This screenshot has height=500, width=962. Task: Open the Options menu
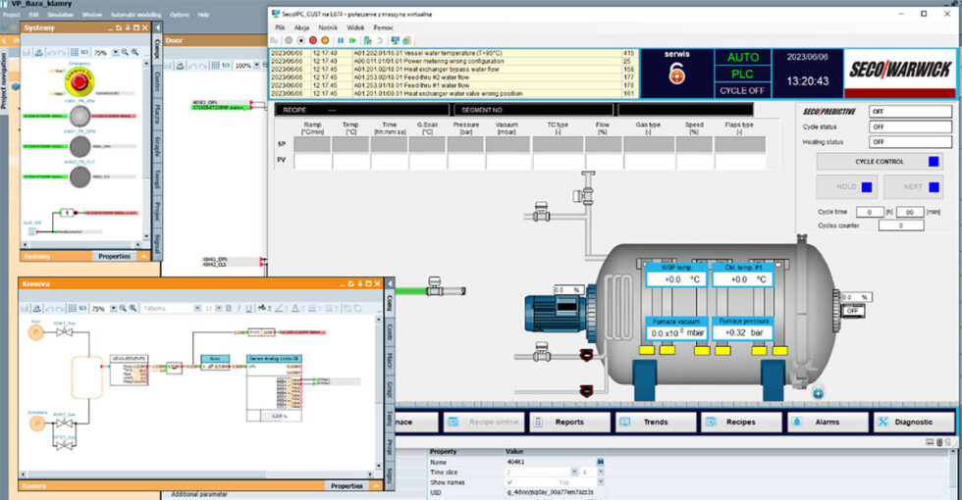click(x=179, y=15)
